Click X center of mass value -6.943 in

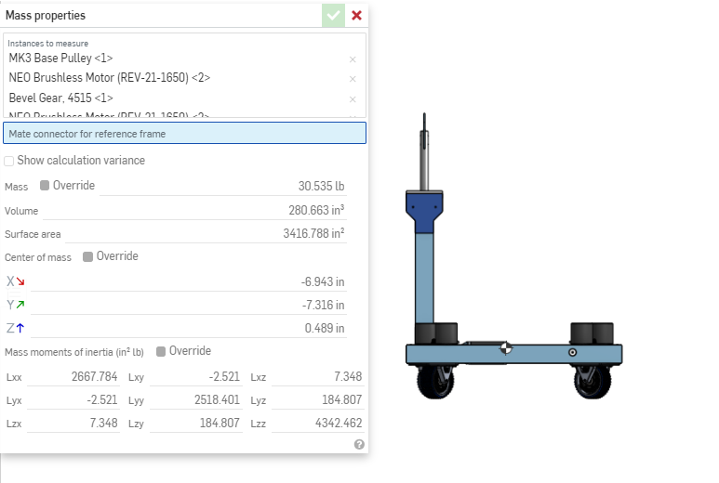pos(323,282)
